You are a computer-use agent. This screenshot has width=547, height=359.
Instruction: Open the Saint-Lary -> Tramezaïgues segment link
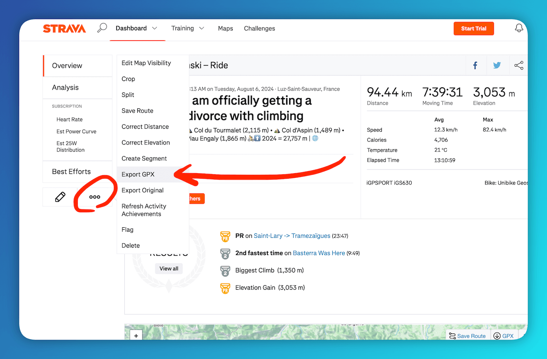point(292,236)
